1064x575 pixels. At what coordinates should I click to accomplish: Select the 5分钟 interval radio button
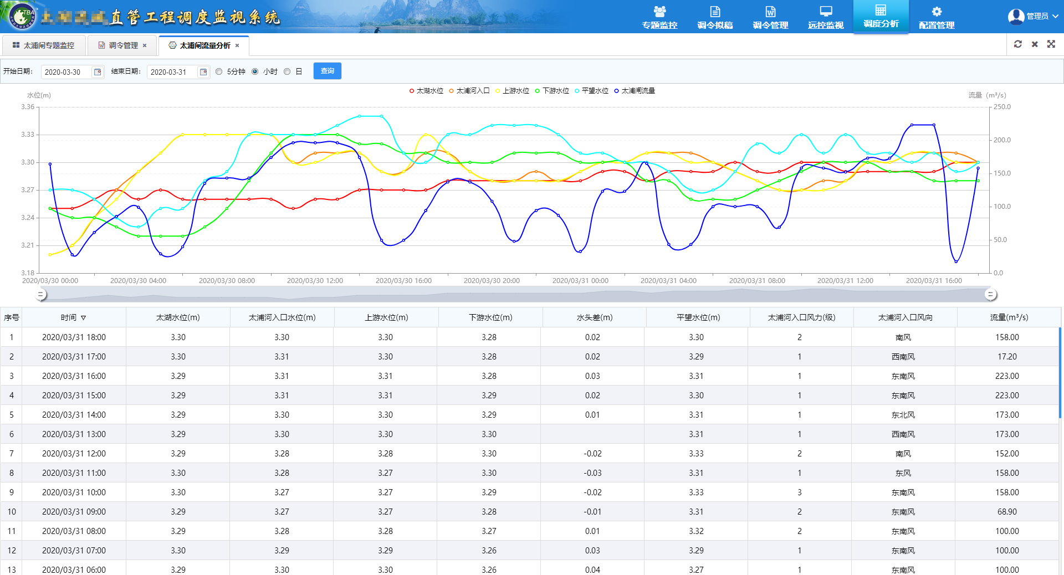pyautogui.click(x=219, y=71)
